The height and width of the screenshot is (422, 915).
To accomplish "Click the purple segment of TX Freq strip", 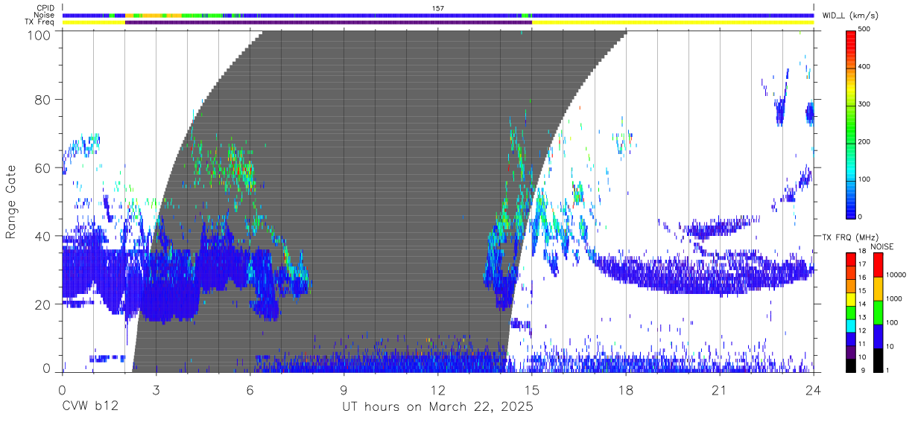I will tap(329, 22).
